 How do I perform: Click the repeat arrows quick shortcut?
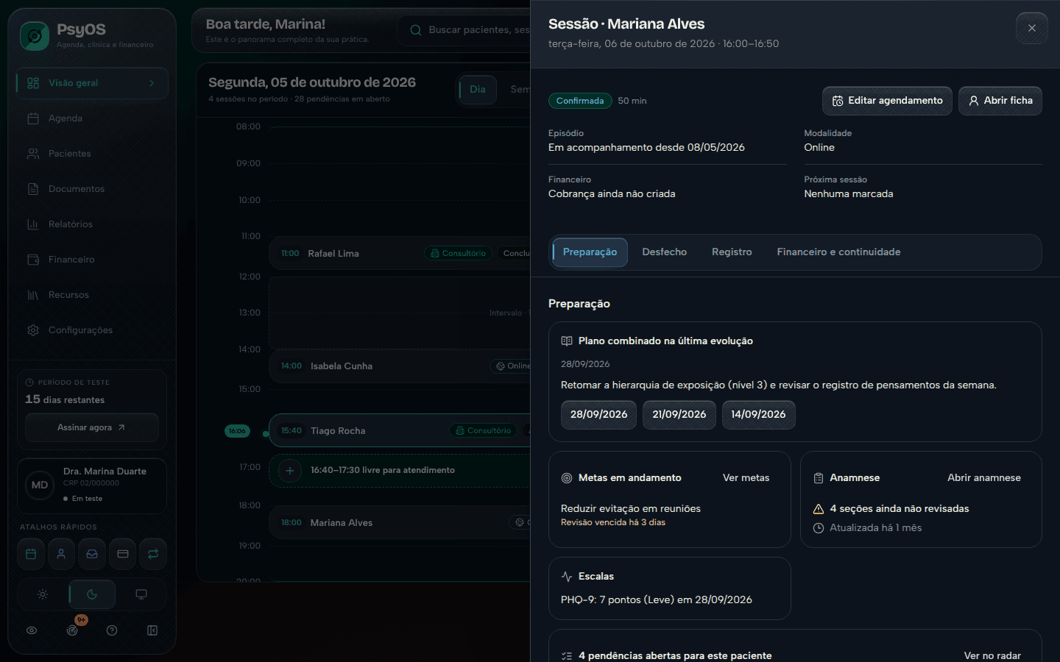click(153, 554)
